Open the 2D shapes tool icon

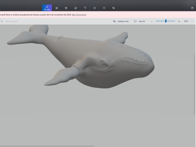[57, 8]
